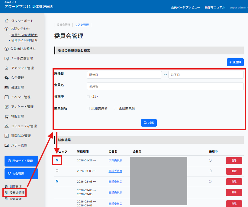248x207 pixels.
Task: Click the 会員名 text input field
Action: click(165, 86)
